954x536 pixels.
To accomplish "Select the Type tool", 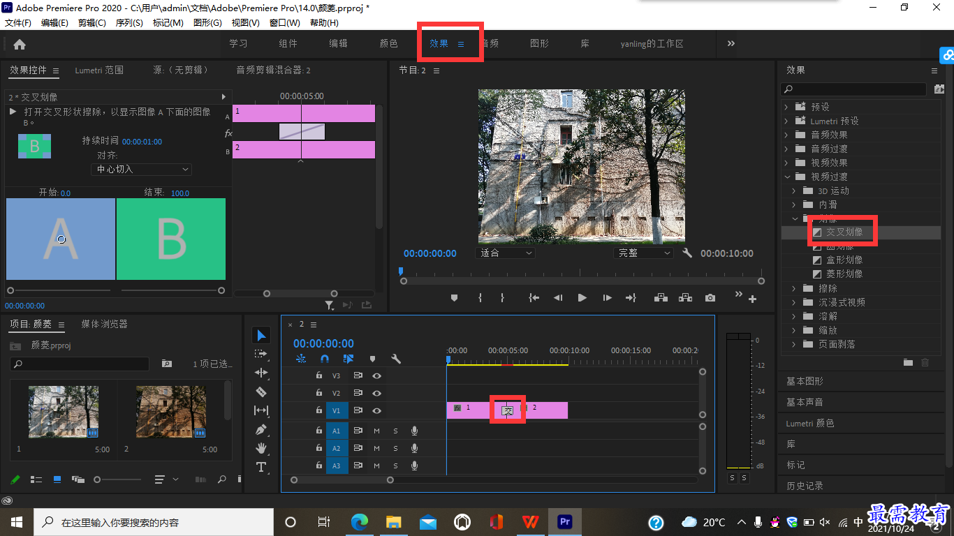I will click(261, 467).
